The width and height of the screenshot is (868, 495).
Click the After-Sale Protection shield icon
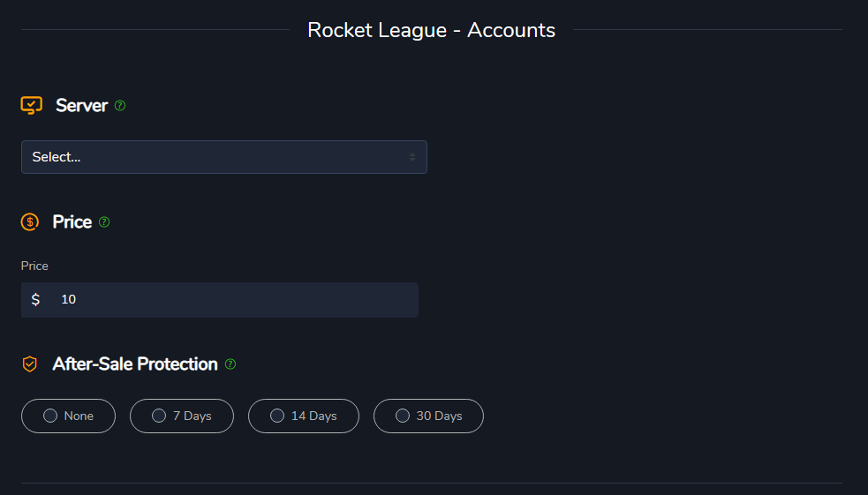pyautogui.click(x=30, y=364)
